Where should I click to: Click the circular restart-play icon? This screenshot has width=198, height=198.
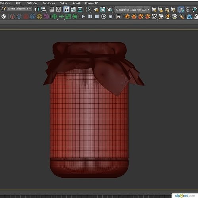(x=104, y=17)
